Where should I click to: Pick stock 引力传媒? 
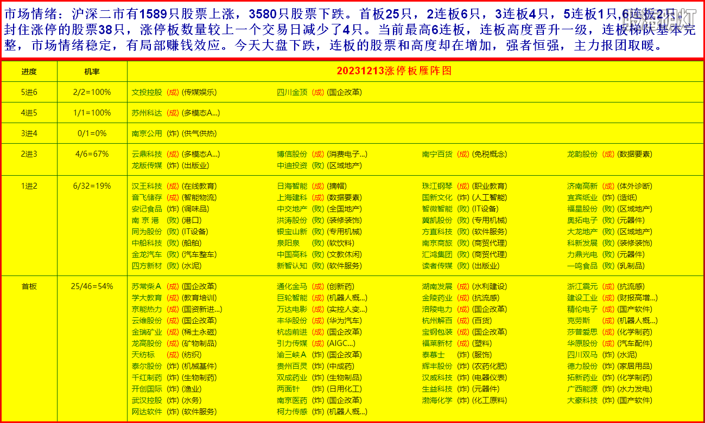tap(292, 343)
